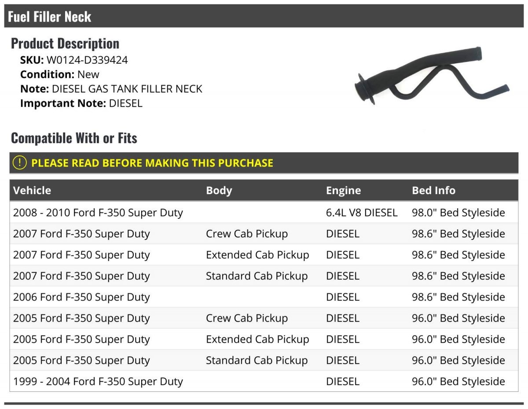Click the 98.0" Bed Styleside cell
This screenshot has width=528, height=409.
(458, 213)
